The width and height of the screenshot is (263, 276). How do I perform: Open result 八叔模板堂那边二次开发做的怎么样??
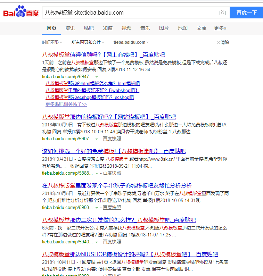119,220
